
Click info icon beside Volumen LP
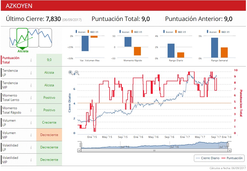click(31, 123)
